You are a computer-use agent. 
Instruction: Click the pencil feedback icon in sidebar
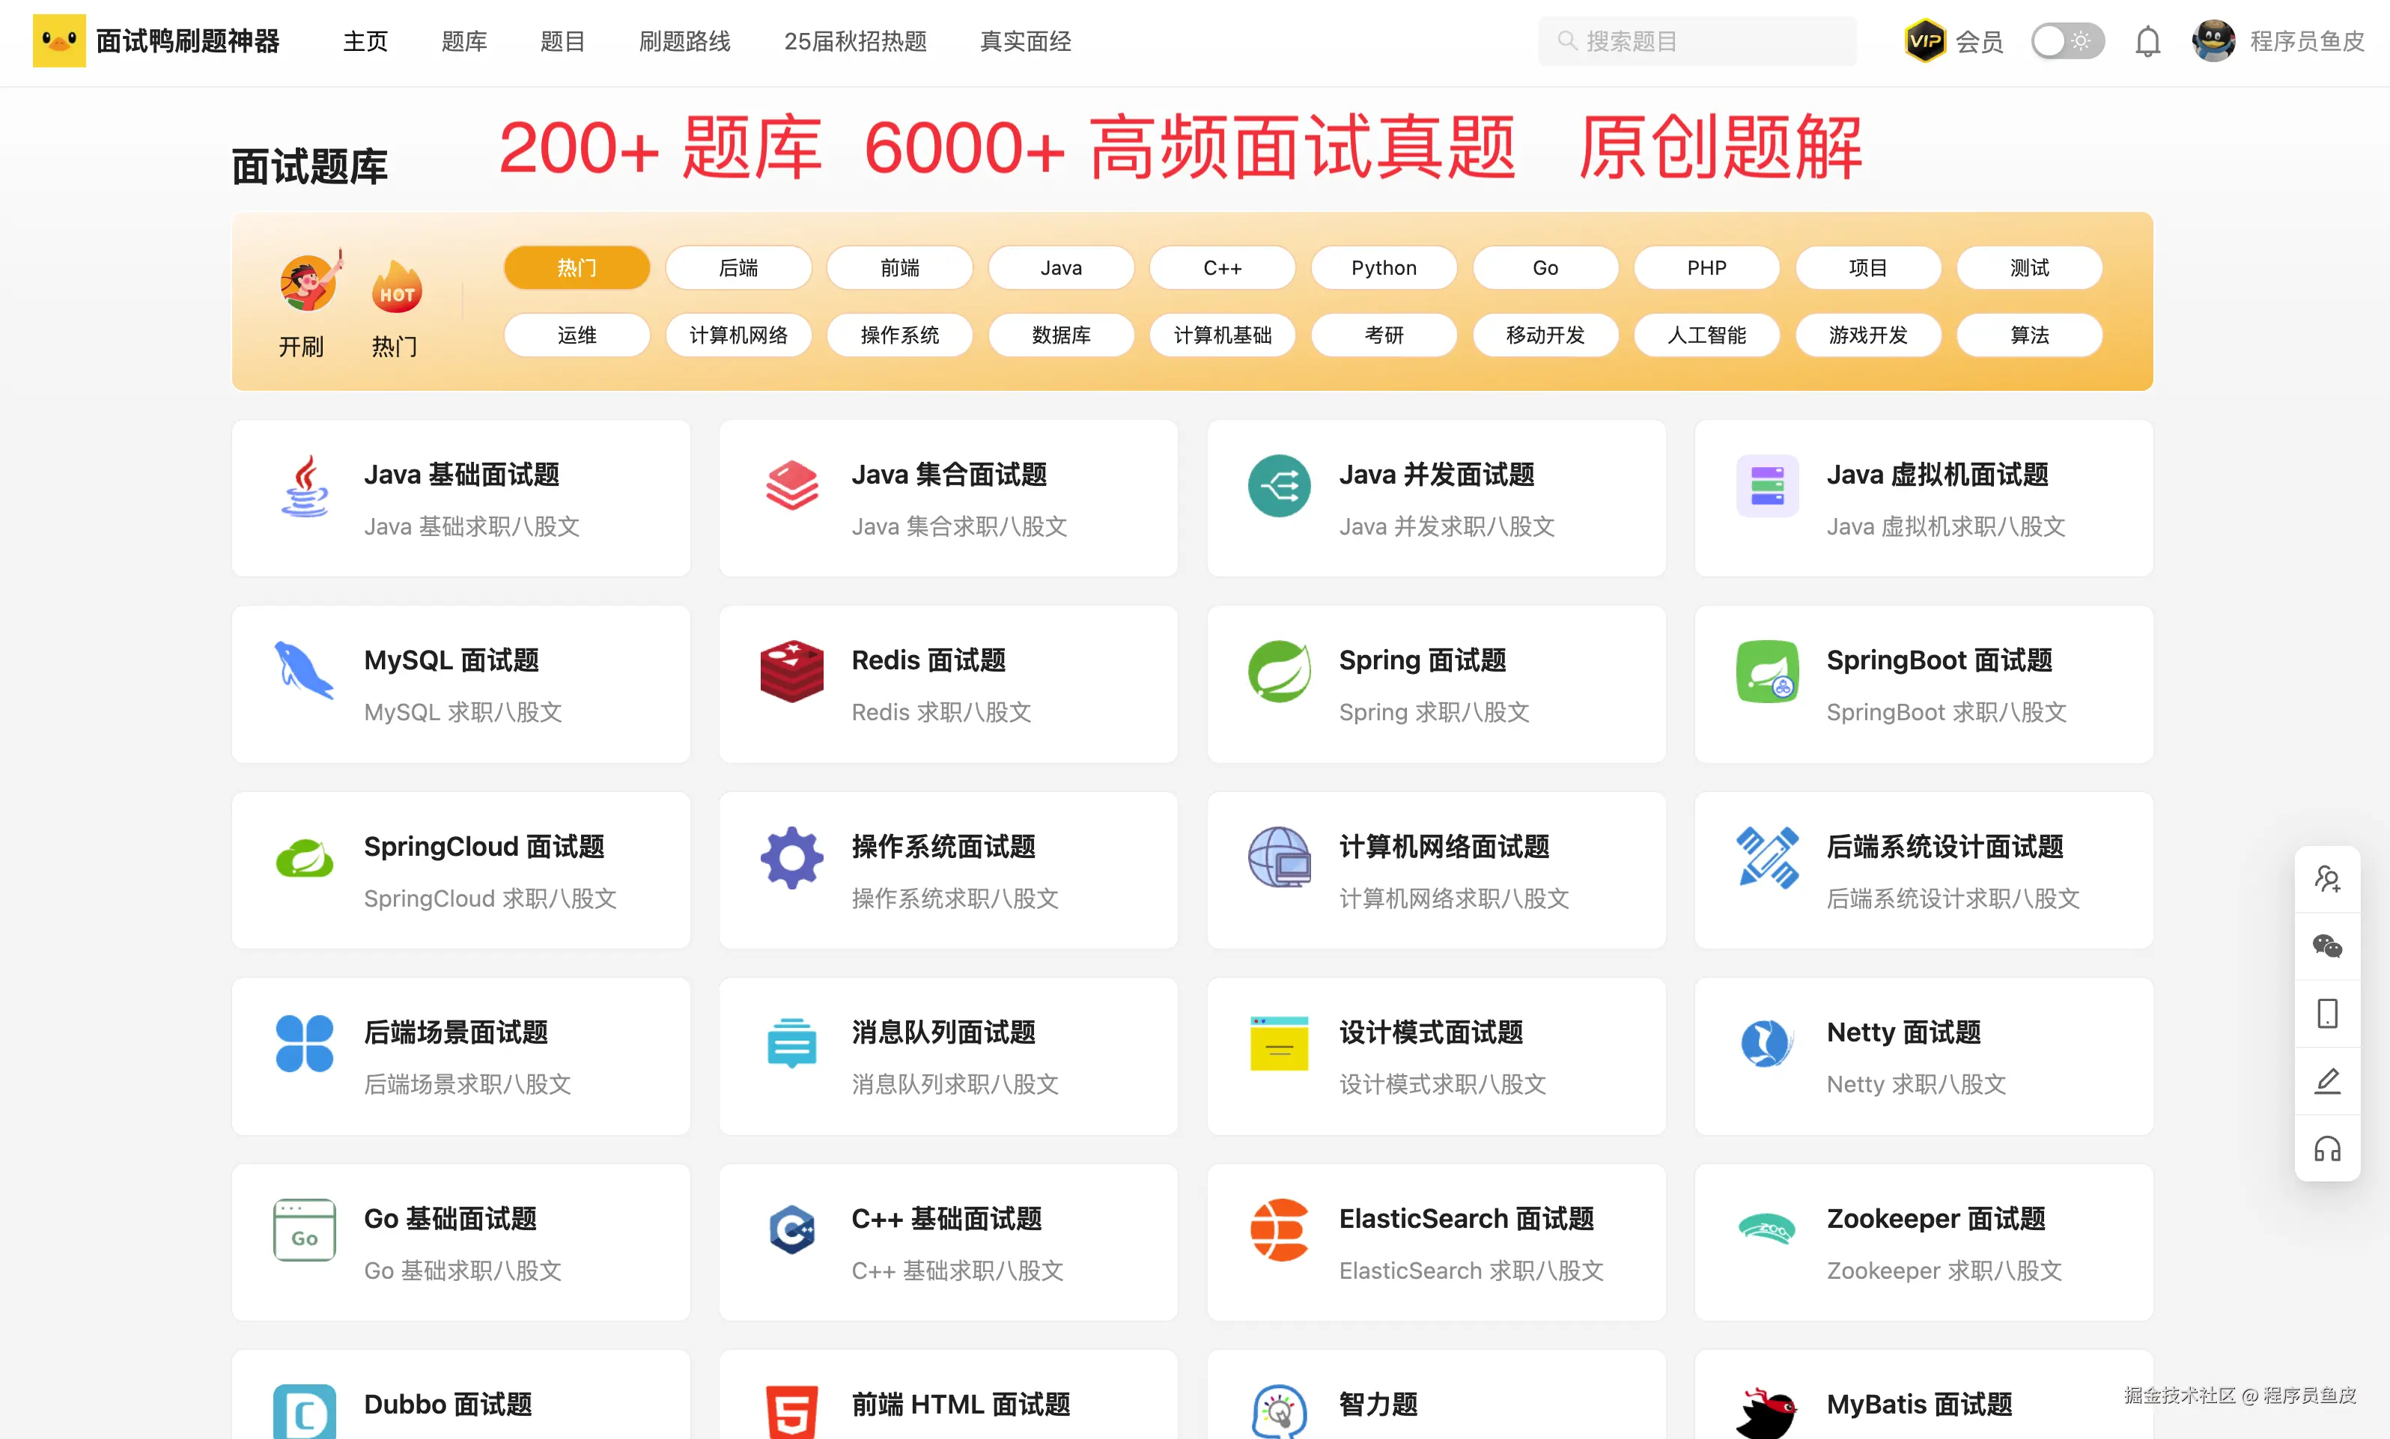[2327, 1081]
